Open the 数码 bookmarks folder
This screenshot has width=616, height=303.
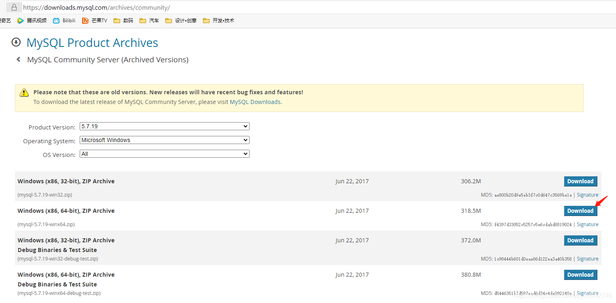click(x=123, y=20)
